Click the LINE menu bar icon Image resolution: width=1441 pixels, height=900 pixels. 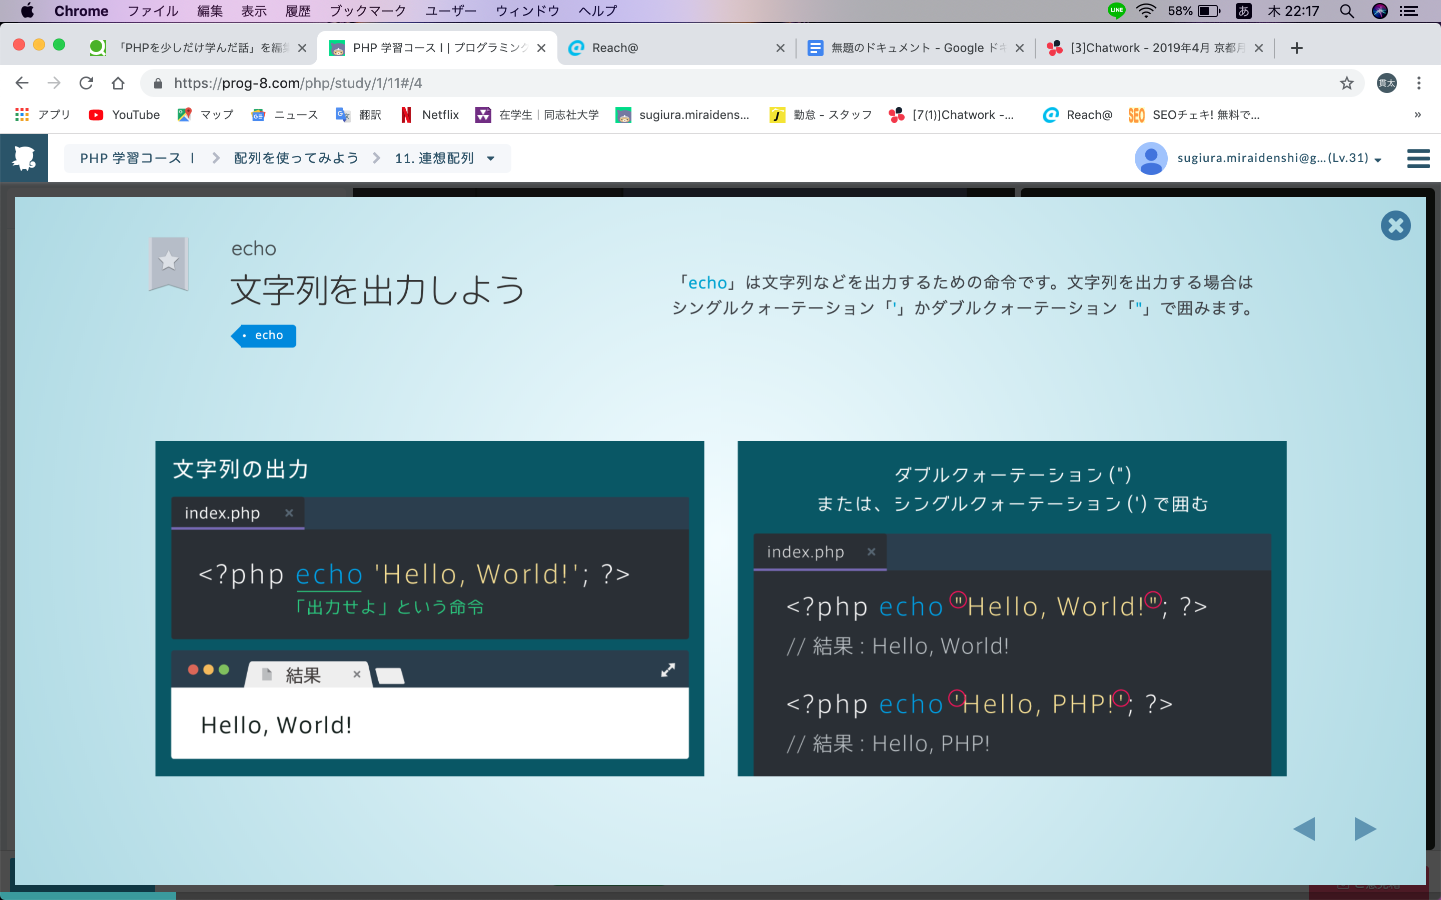pyautogui.click(x=1116, y=10)
